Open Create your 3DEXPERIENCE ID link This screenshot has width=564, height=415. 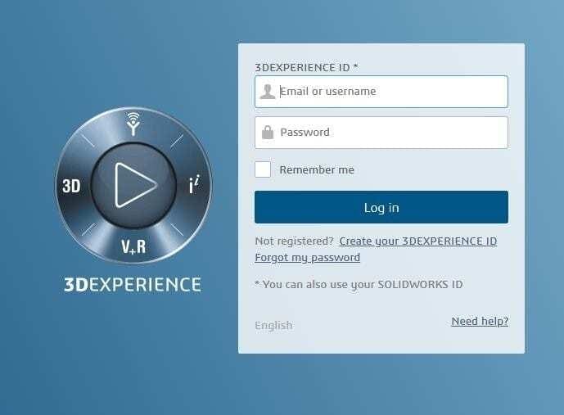418,241
